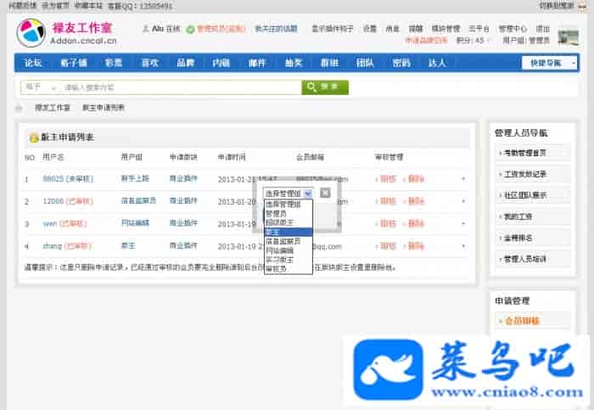Image resolution: width=594 pixels, height=410 pixels.
Task: Click the green search button
Action: [325, 87]
